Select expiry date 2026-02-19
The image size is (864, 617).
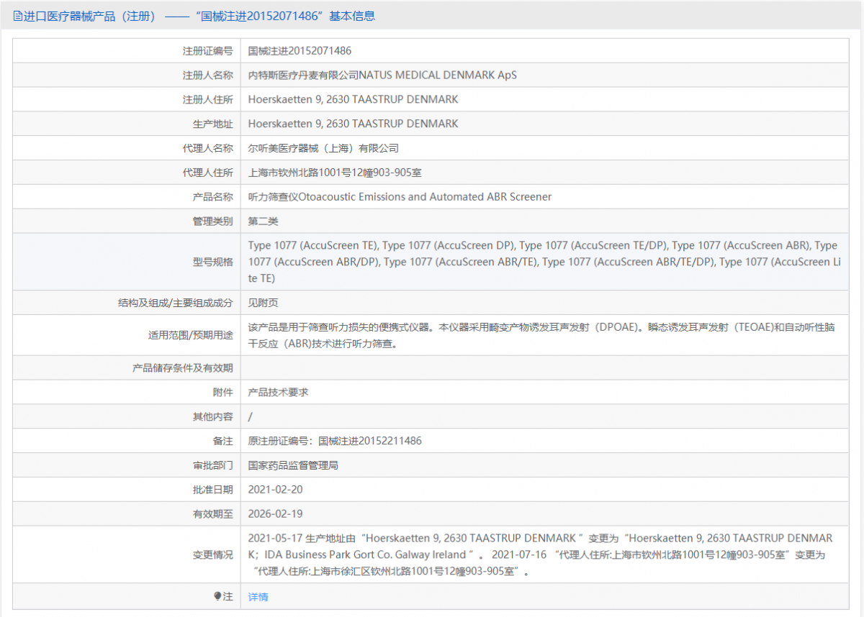[x=276, y=513]
